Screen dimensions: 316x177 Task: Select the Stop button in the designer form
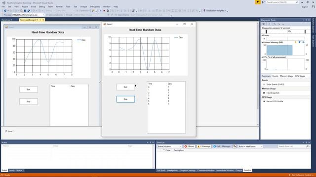[29, 102]
